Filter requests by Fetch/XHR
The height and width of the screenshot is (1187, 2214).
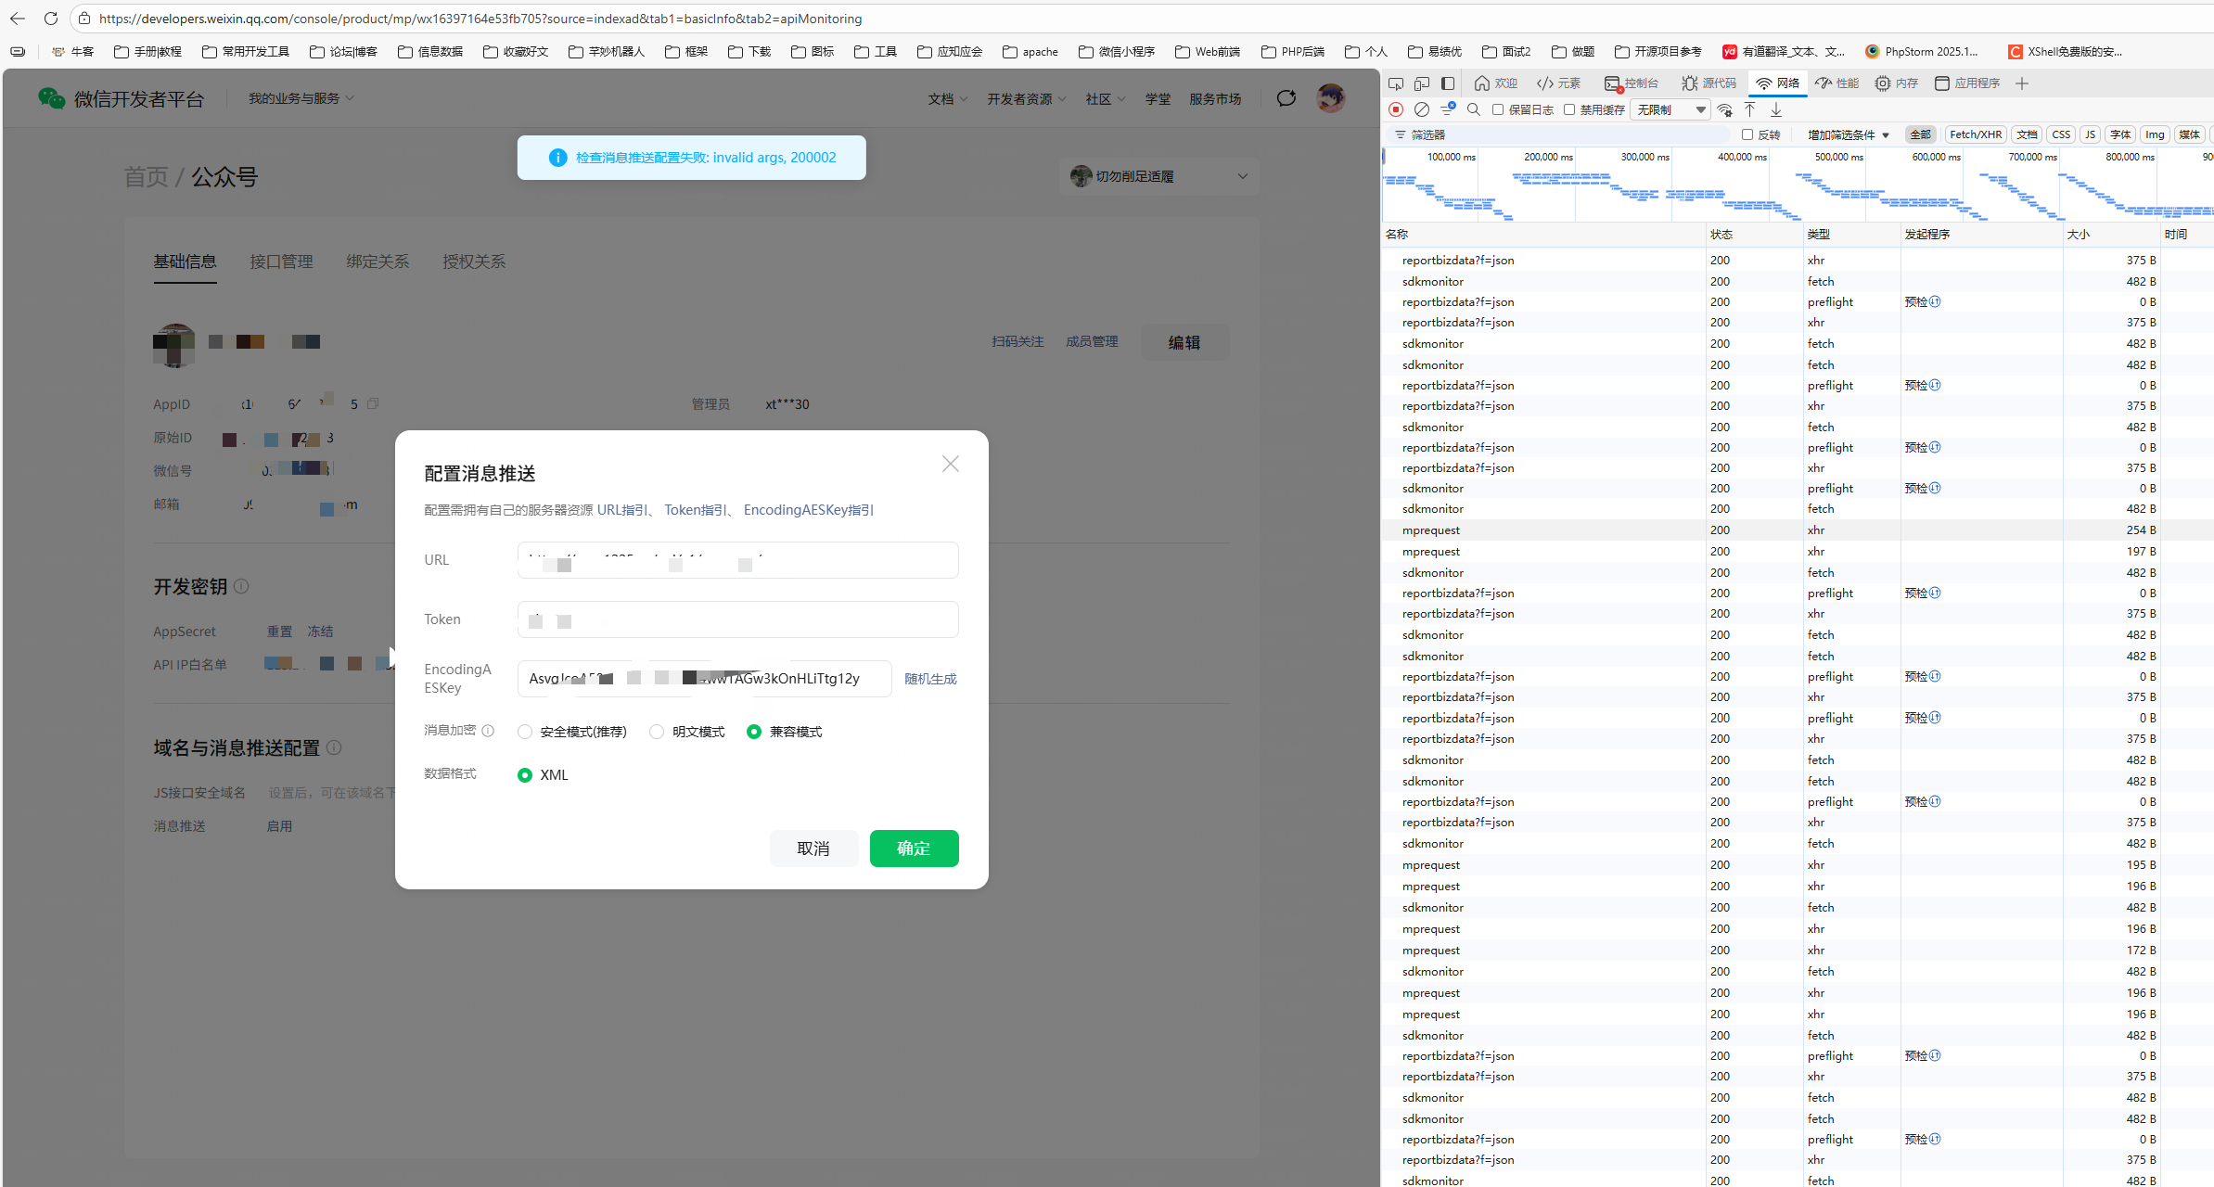tap(1975, 134)
